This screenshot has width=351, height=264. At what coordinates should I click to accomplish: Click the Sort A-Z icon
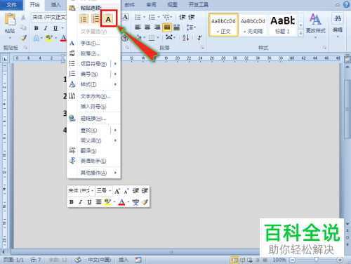coord(186,37)
